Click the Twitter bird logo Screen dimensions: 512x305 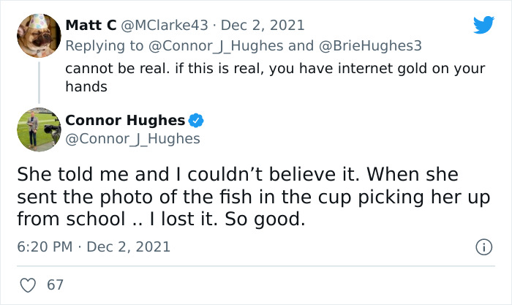pos(483,26)
